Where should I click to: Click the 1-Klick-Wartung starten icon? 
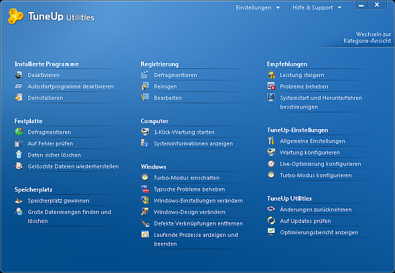(x=145, y=132)
